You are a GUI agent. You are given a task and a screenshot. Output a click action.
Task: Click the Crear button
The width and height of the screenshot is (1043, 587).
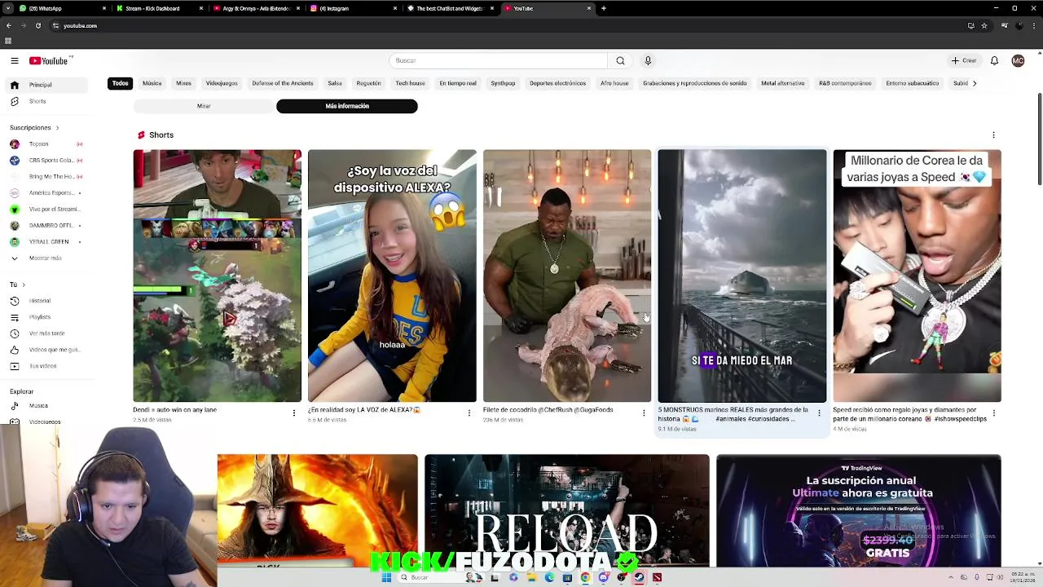coord(964,60)
